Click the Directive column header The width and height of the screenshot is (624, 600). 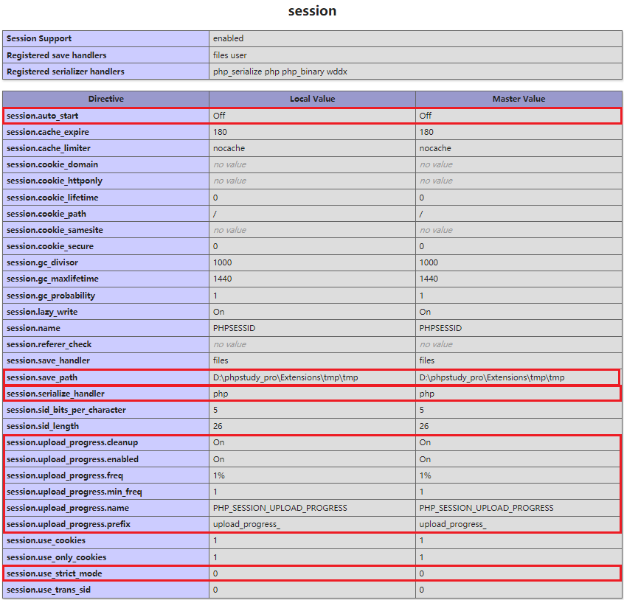click(x=106, y=99)
